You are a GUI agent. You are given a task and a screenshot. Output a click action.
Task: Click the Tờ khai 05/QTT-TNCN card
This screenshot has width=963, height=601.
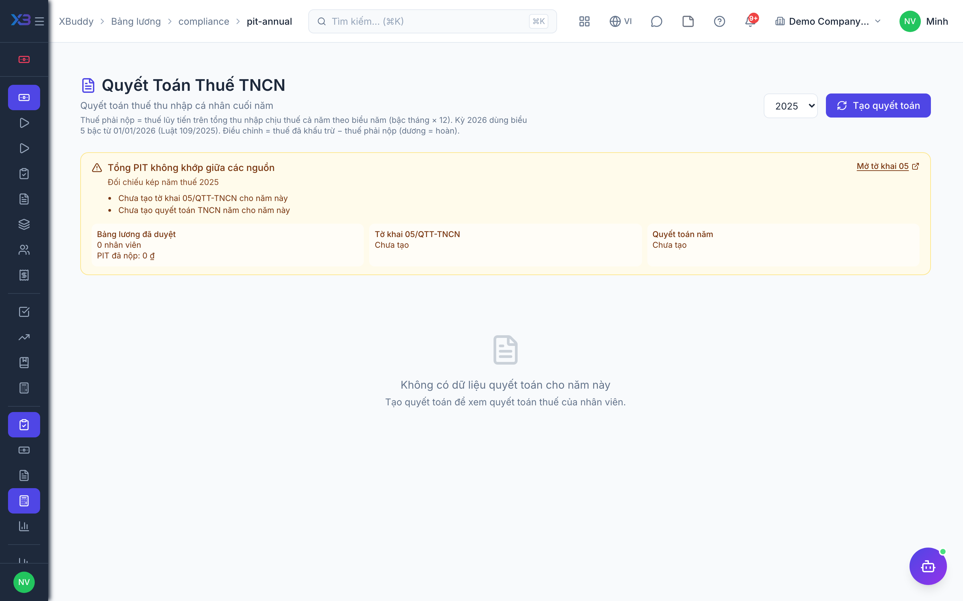(x=505, y=245)
